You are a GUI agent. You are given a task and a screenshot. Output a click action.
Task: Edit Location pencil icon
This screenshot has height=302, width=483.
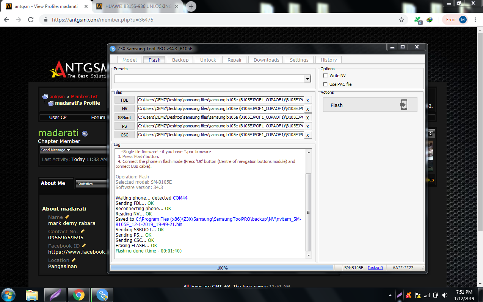click(x=74, y=260)
